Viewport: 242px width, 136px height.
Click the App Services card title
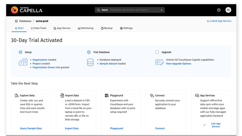[x=208, y=95]
